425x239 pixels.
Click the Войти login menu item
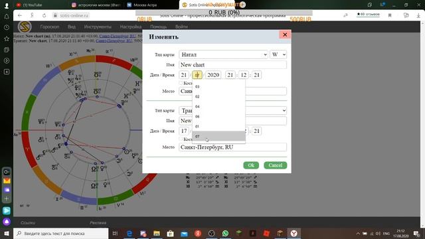point(181,27)
